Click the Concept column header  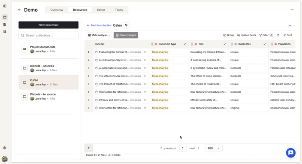tap(121, 44)
